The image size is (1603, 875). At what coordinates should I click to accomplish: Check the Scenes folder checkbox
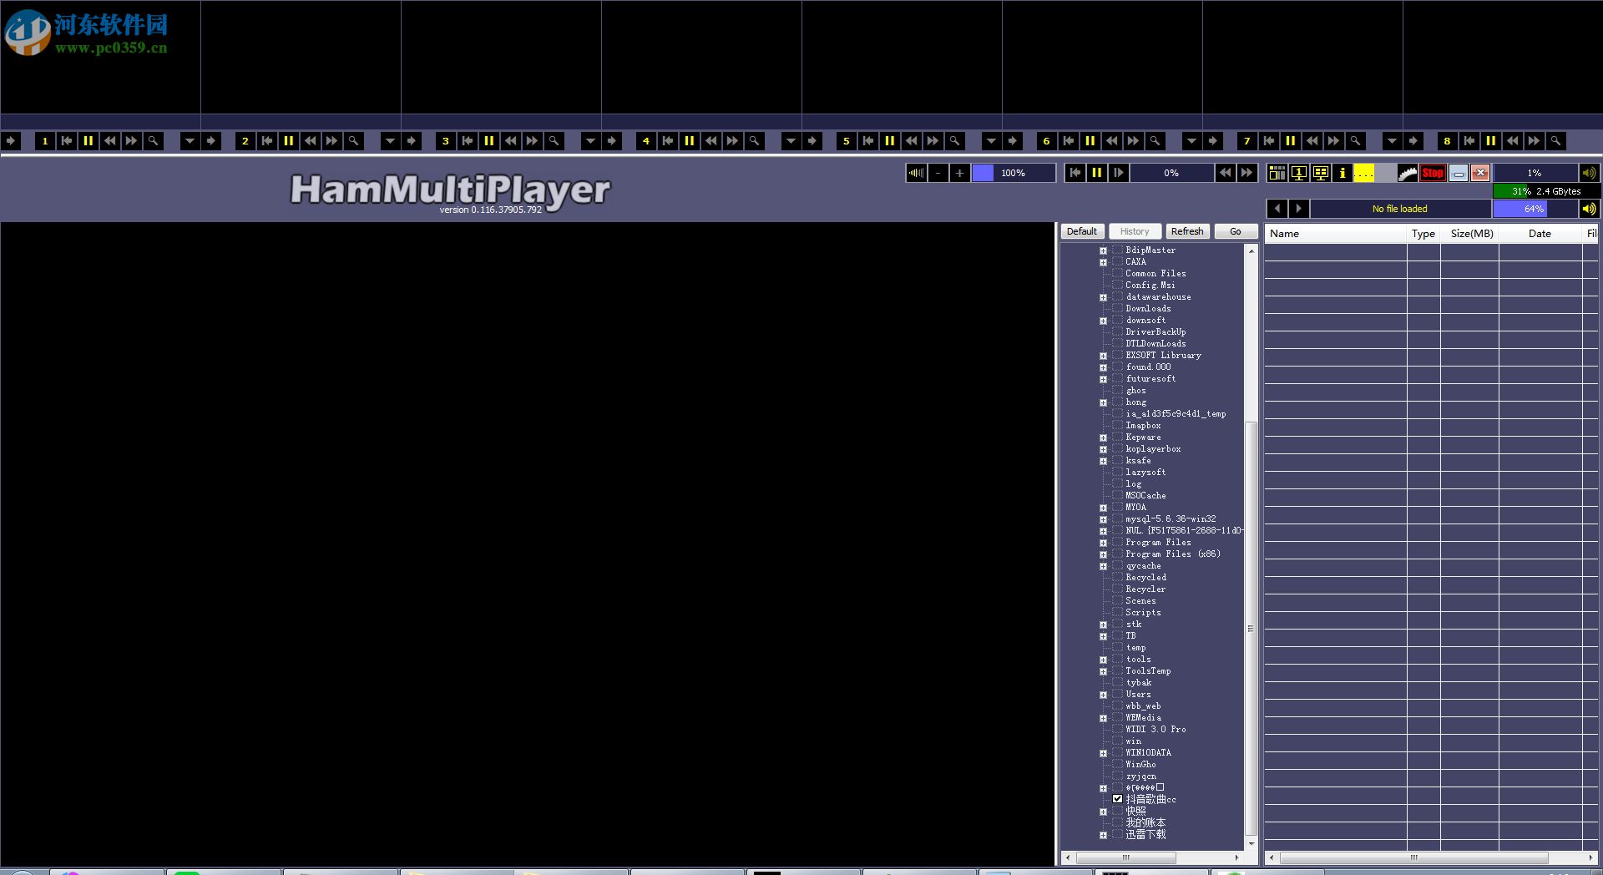click(x=1117, y=600)
